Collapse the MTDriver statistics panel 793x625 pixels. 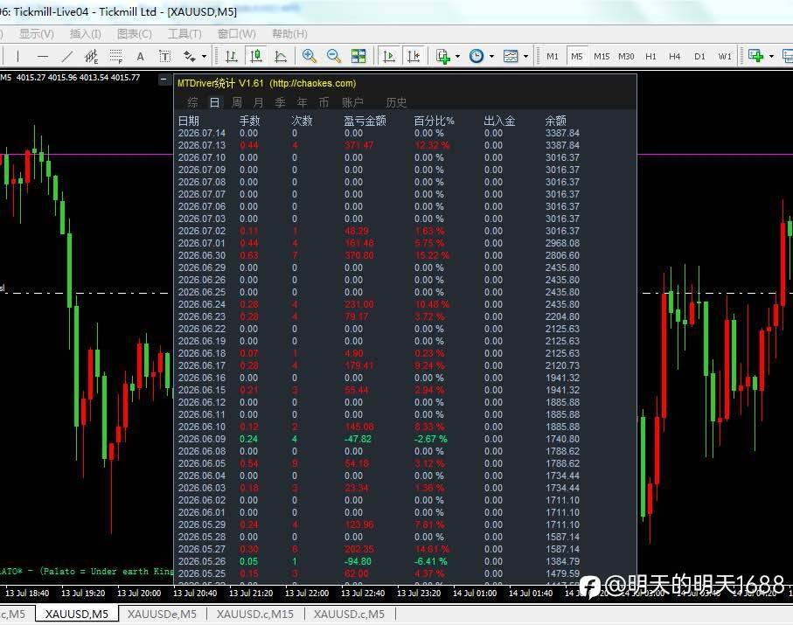click(163, 80)
